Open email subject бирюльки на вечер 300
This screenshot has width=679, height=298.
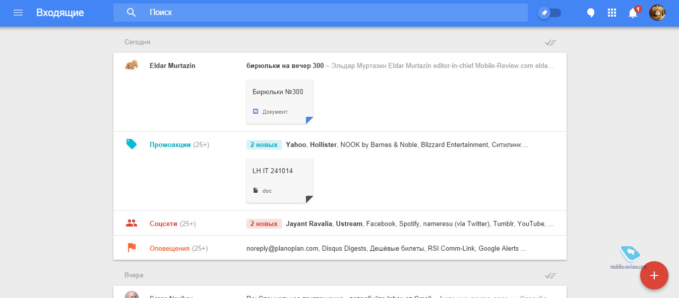pos(285,65)
